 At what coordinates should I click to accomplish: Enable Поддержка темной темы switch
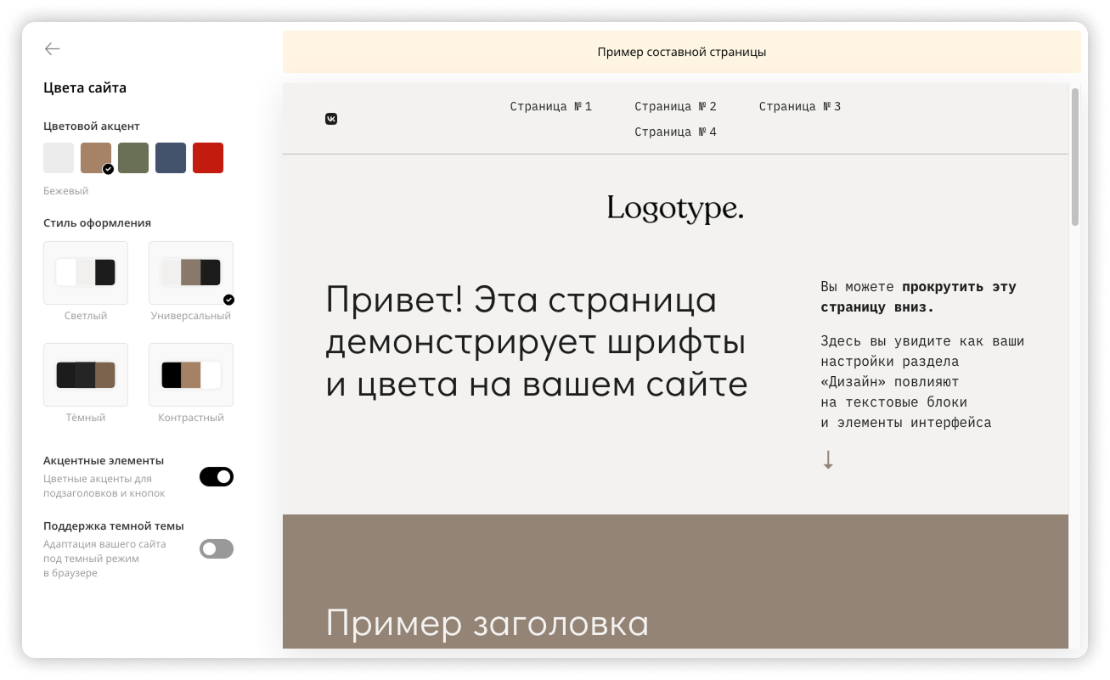[x=217, y=549]
